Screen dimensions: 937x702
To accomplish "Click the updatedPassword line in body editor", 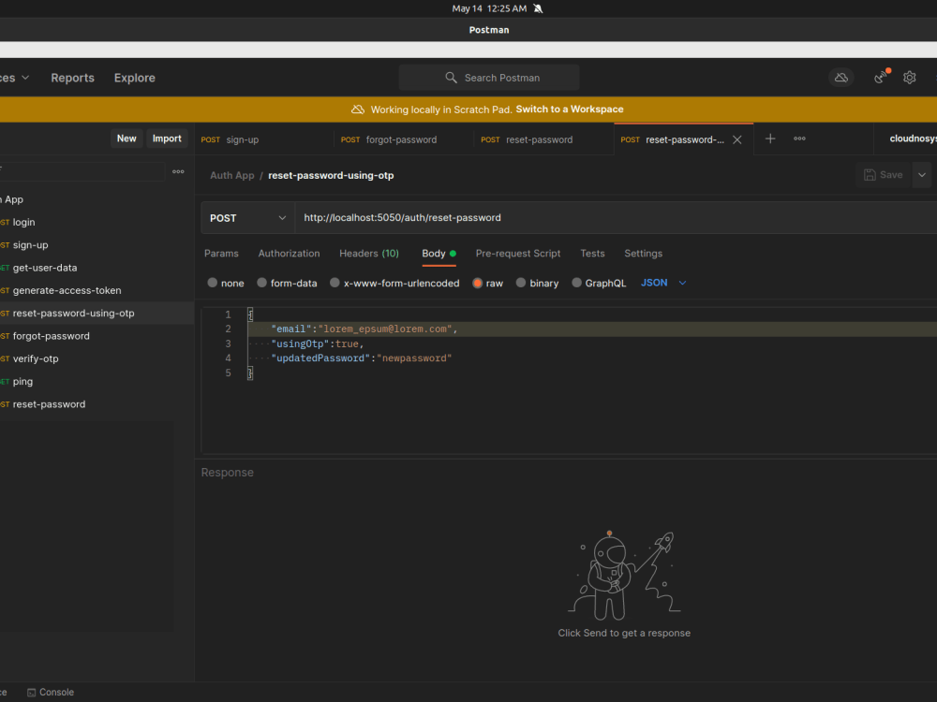I will [x=362, y=358].
